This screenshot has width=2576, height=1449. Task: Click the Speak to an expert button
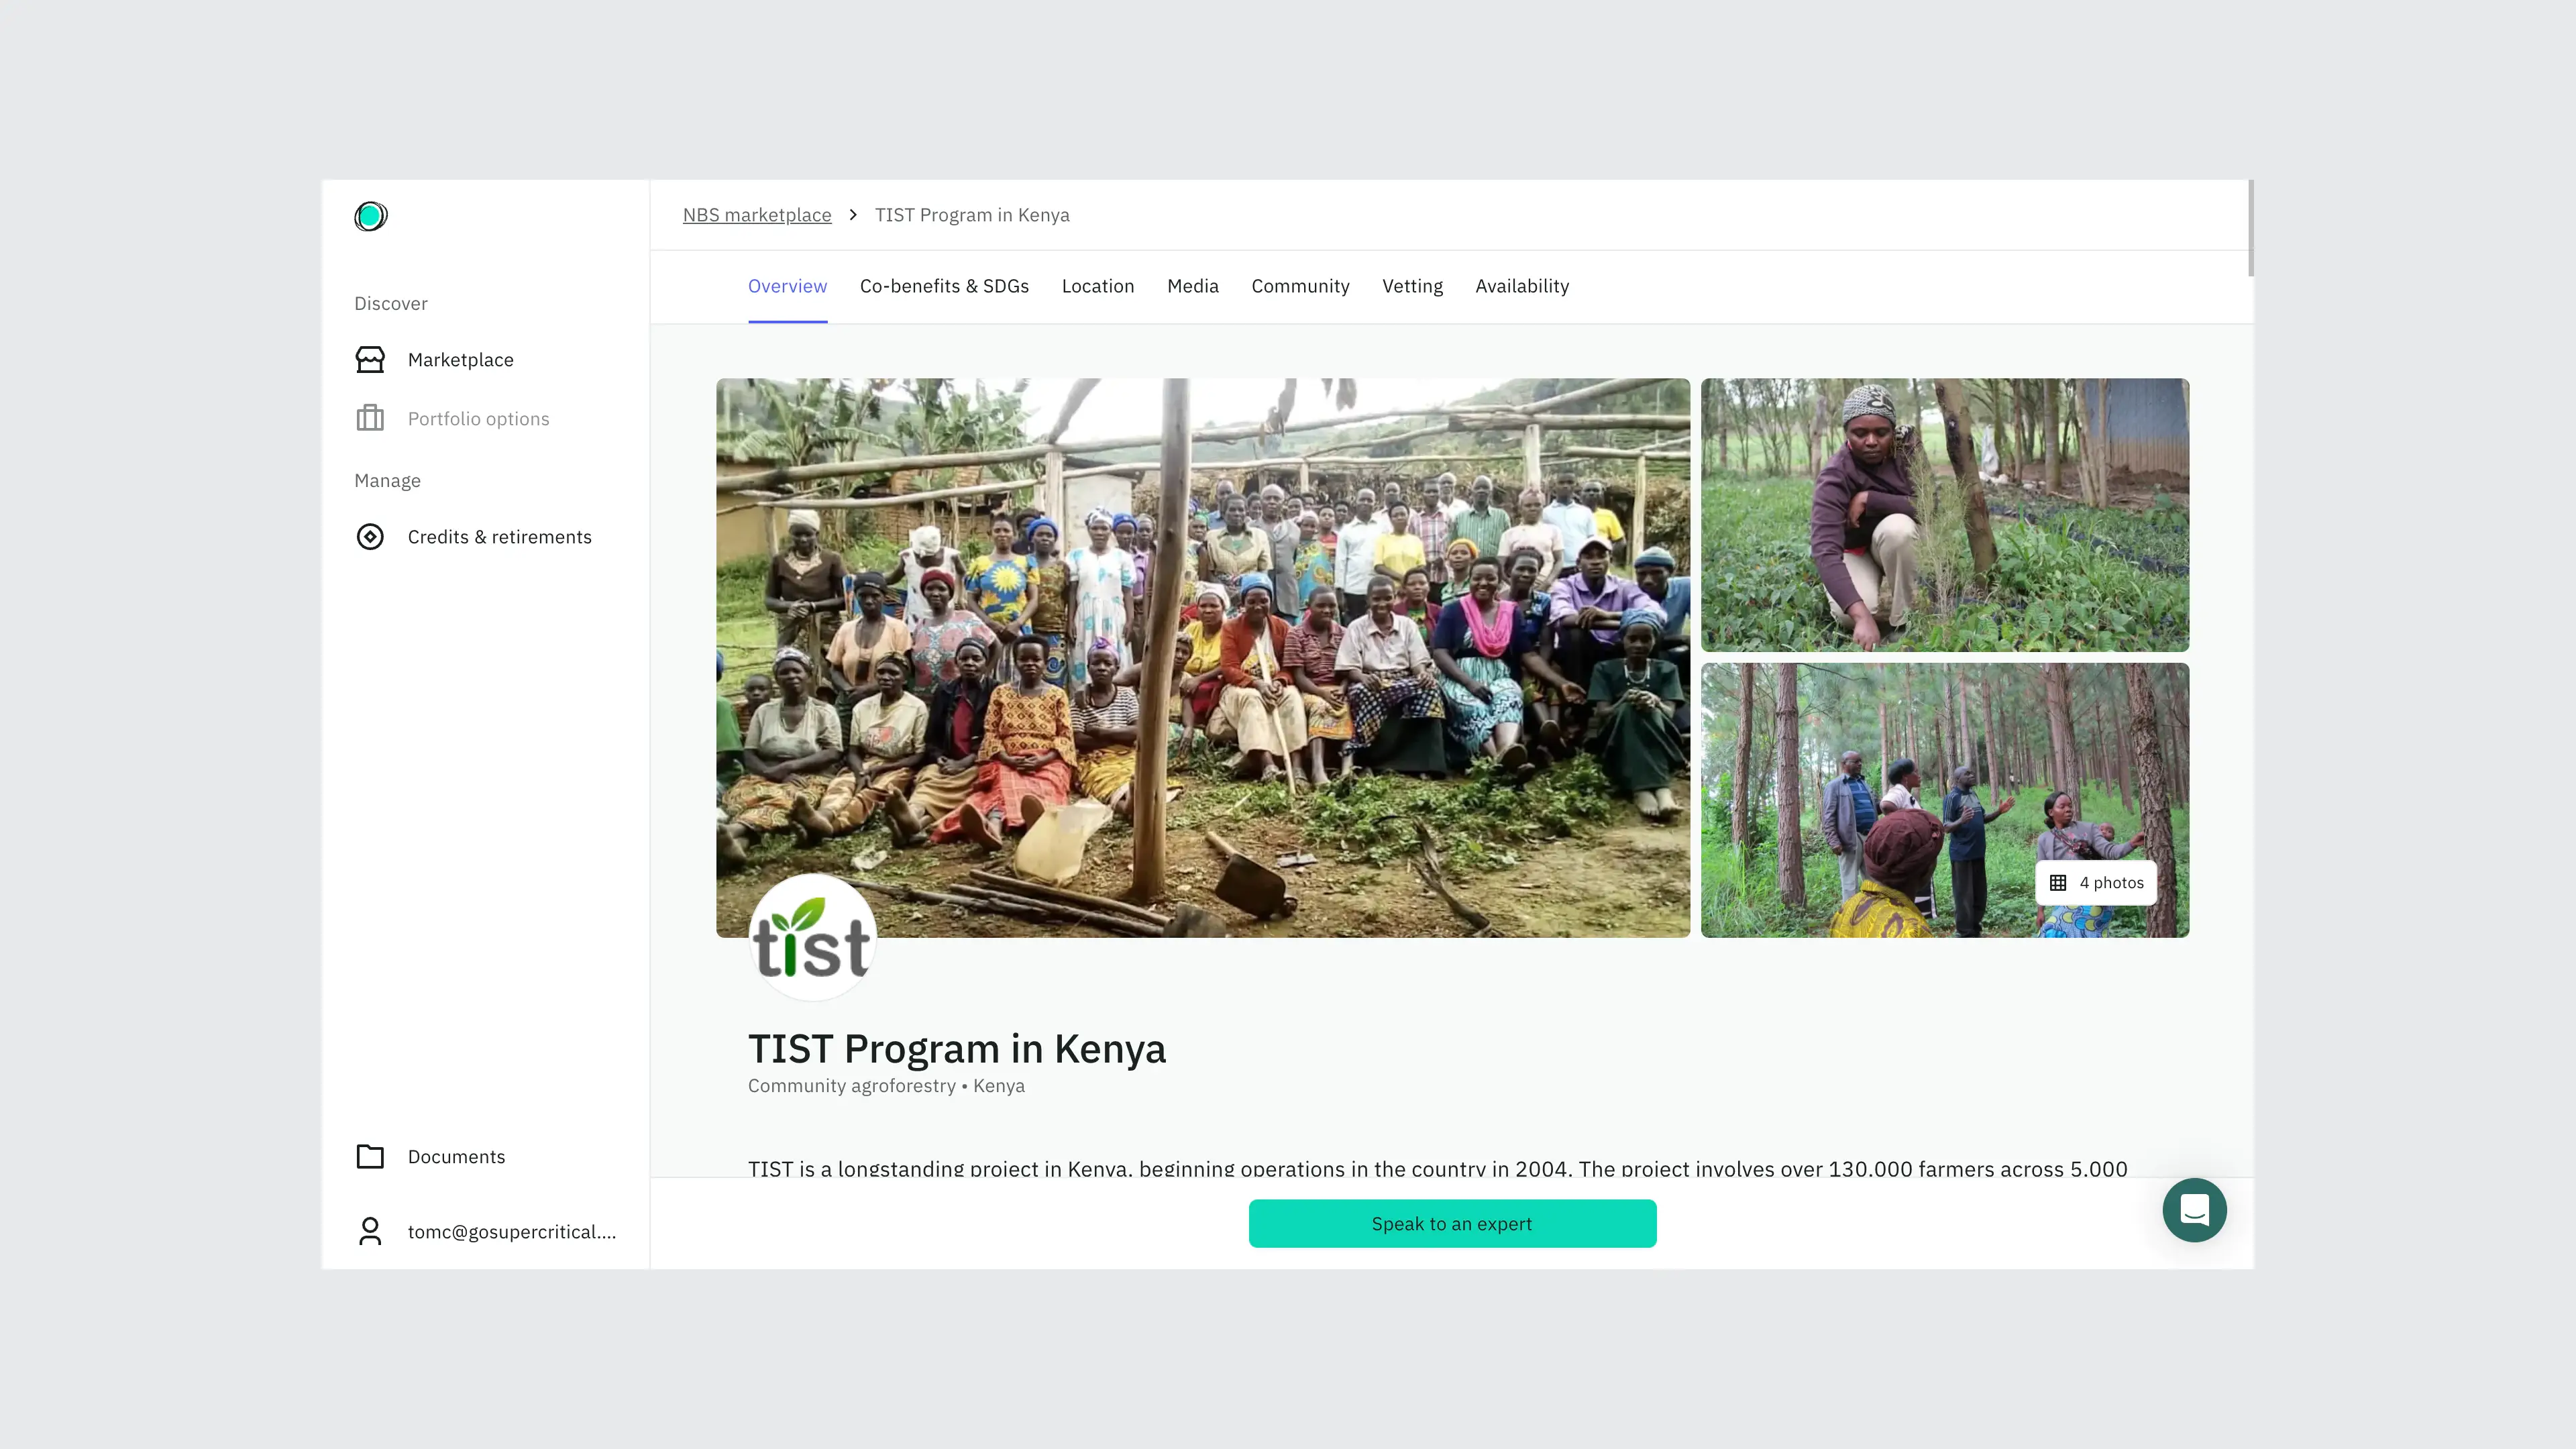pos(1452,1223)
